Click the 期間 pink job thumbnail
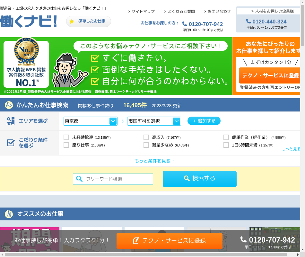Image resolution: width=305 pixels, height=257 pixels. 30,239
